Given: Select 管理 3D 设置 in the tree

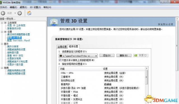Looking at the screenshot, I should tap(14, 37).
